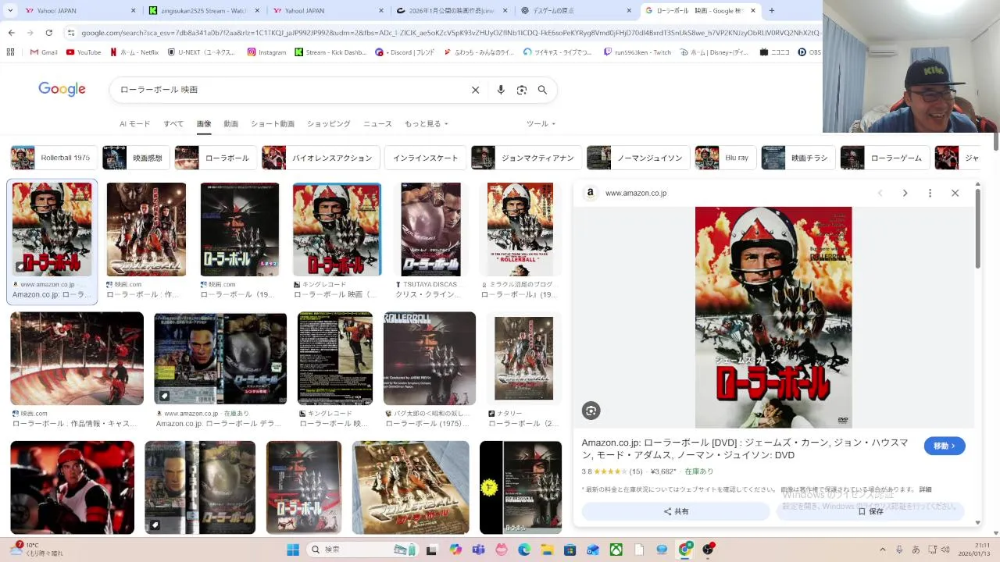Open the Instagram bookmark

267,52
